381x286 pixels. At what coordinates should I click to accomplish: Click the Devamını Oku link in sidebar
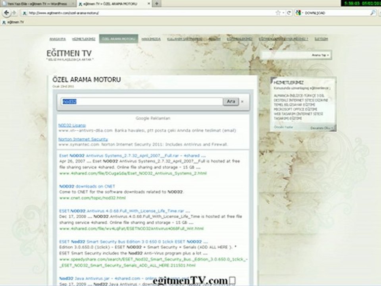(322, 128)
